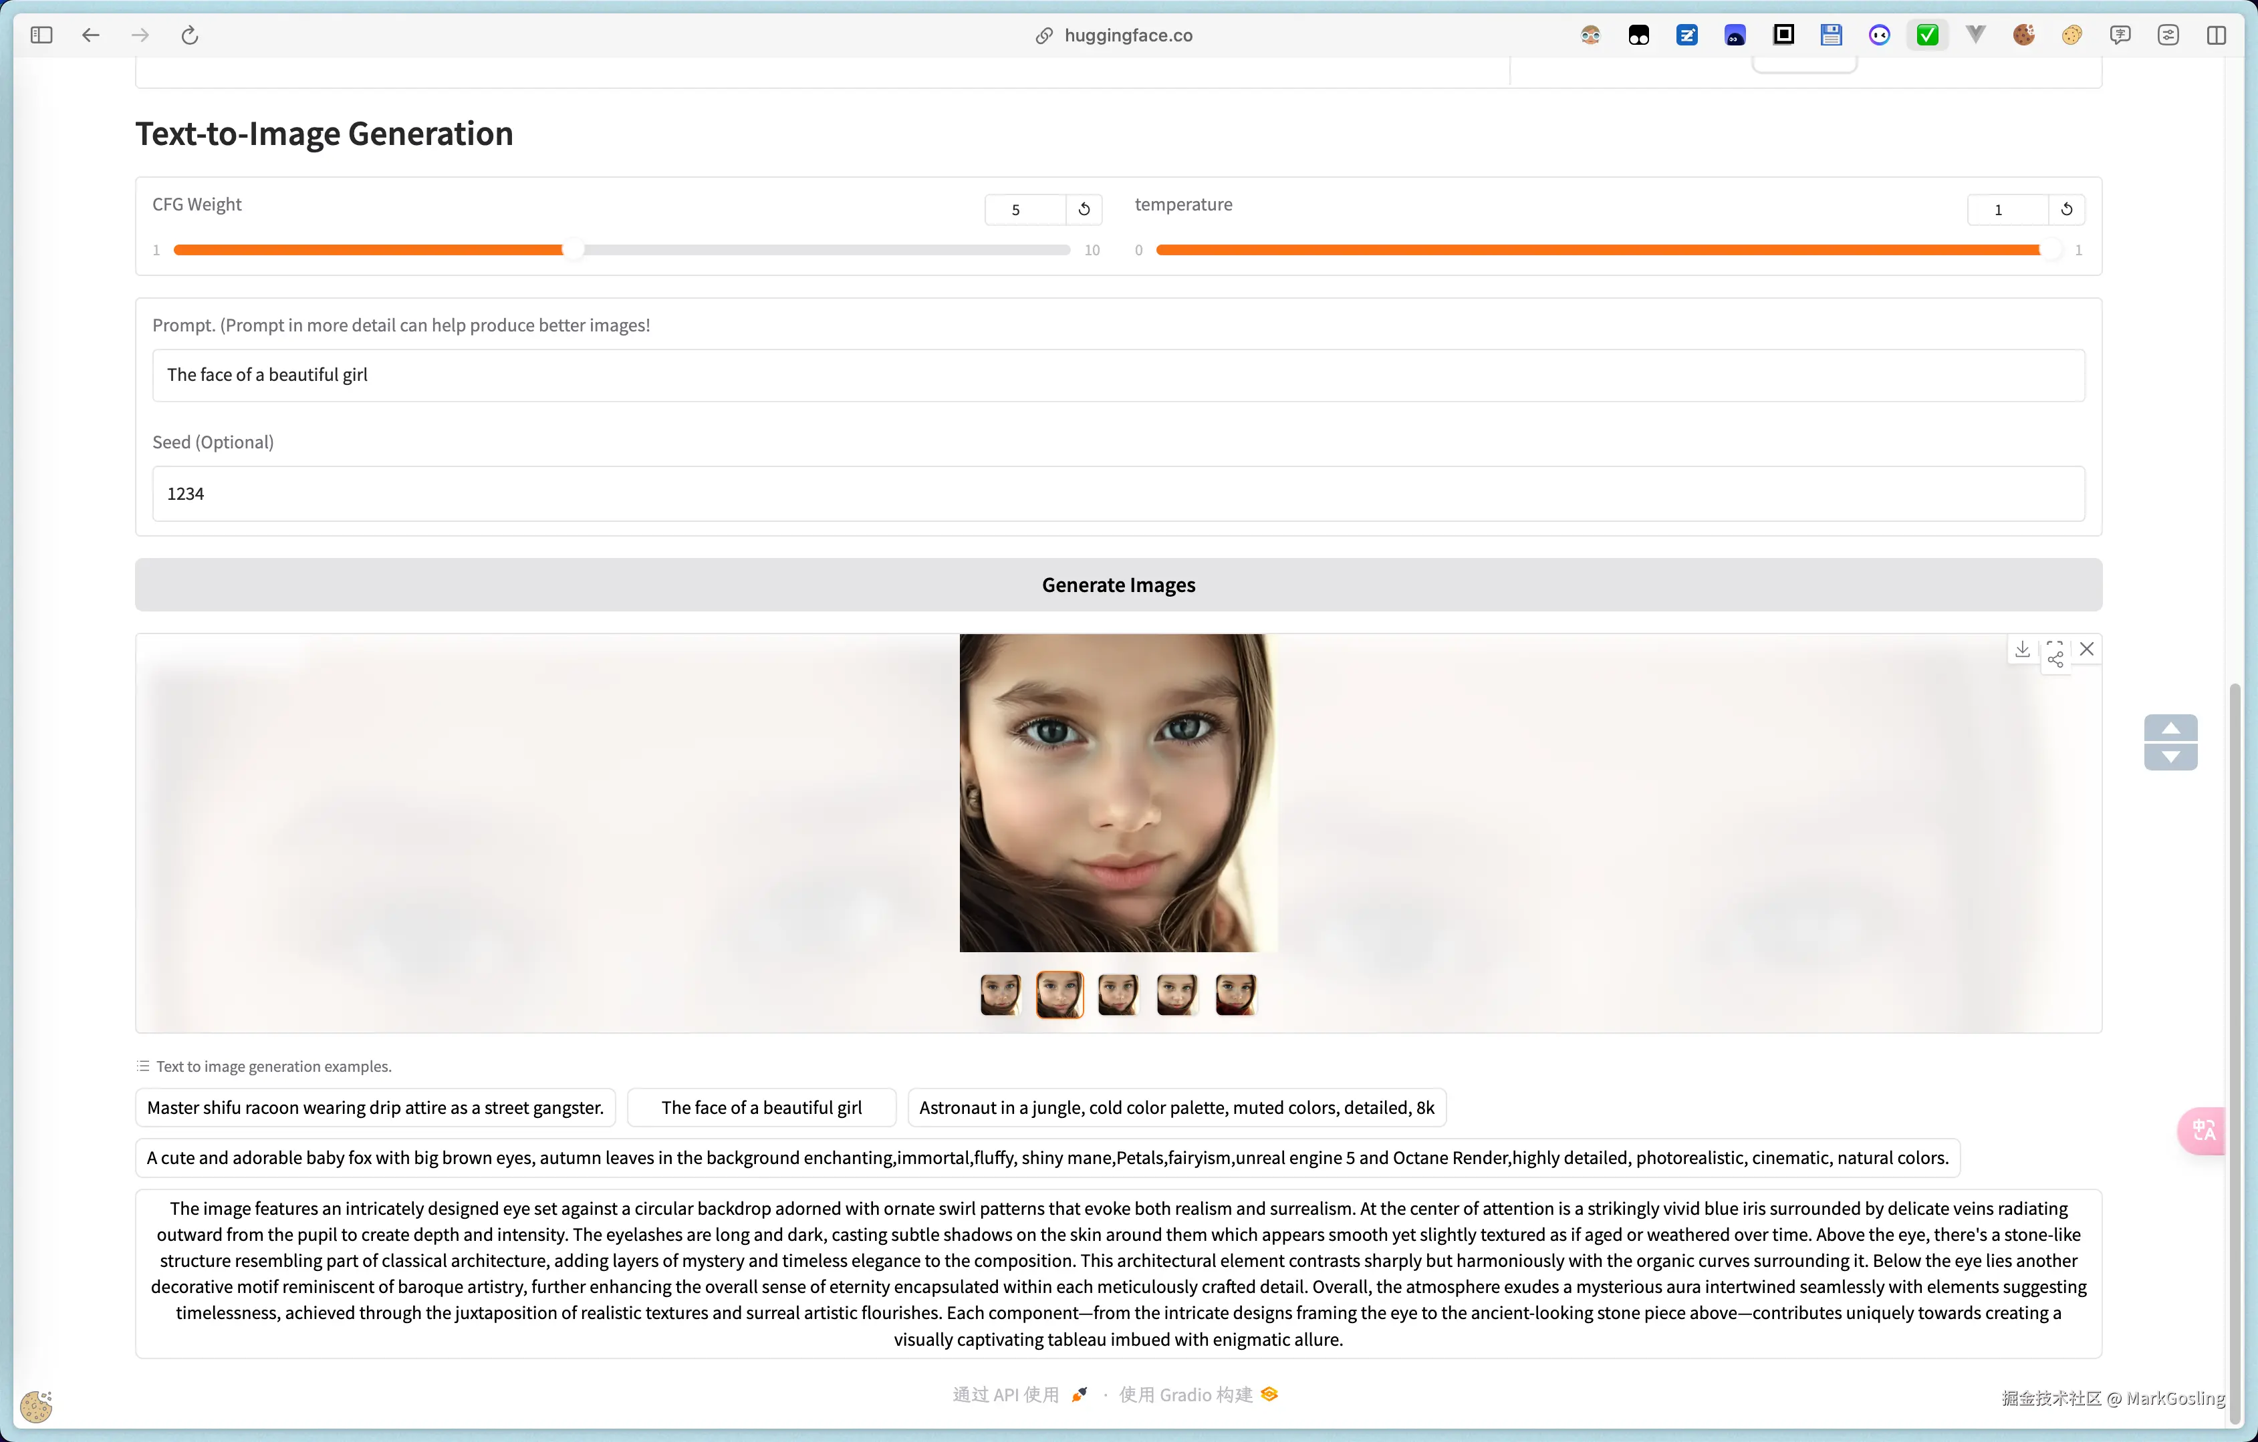Click the list icon before generation examples
The width and height of the screenshot is (2258, 1442).
(x=142, y=1065)
